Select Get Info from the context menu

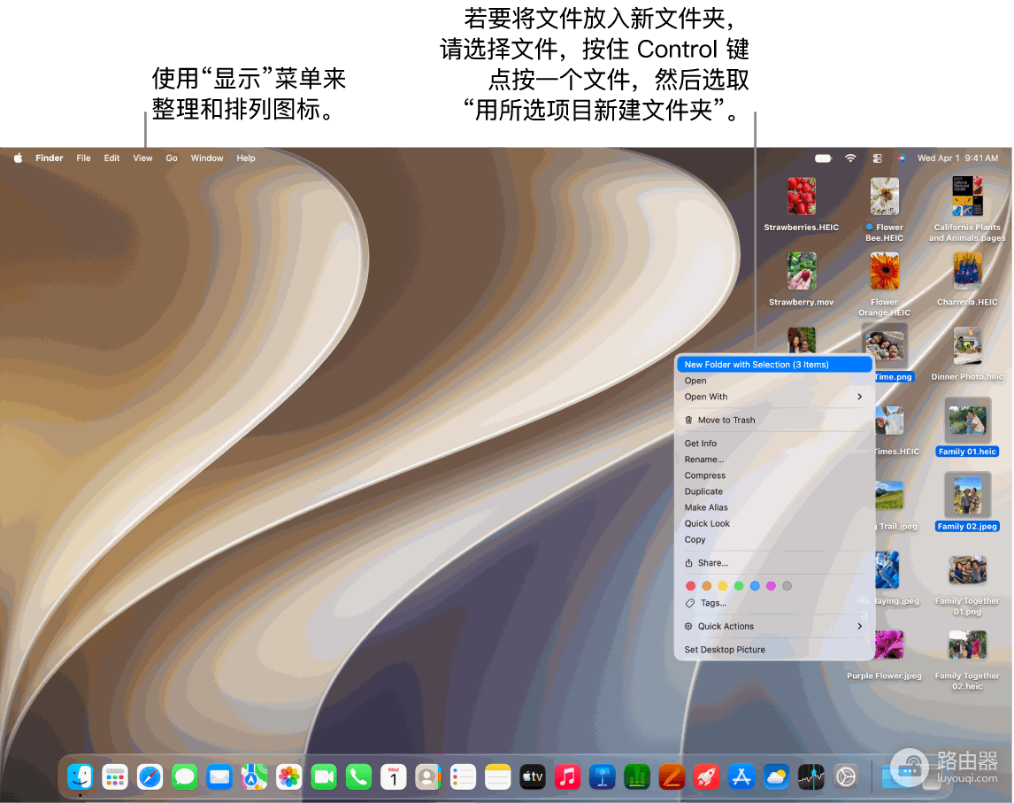(x=774, y=444)
